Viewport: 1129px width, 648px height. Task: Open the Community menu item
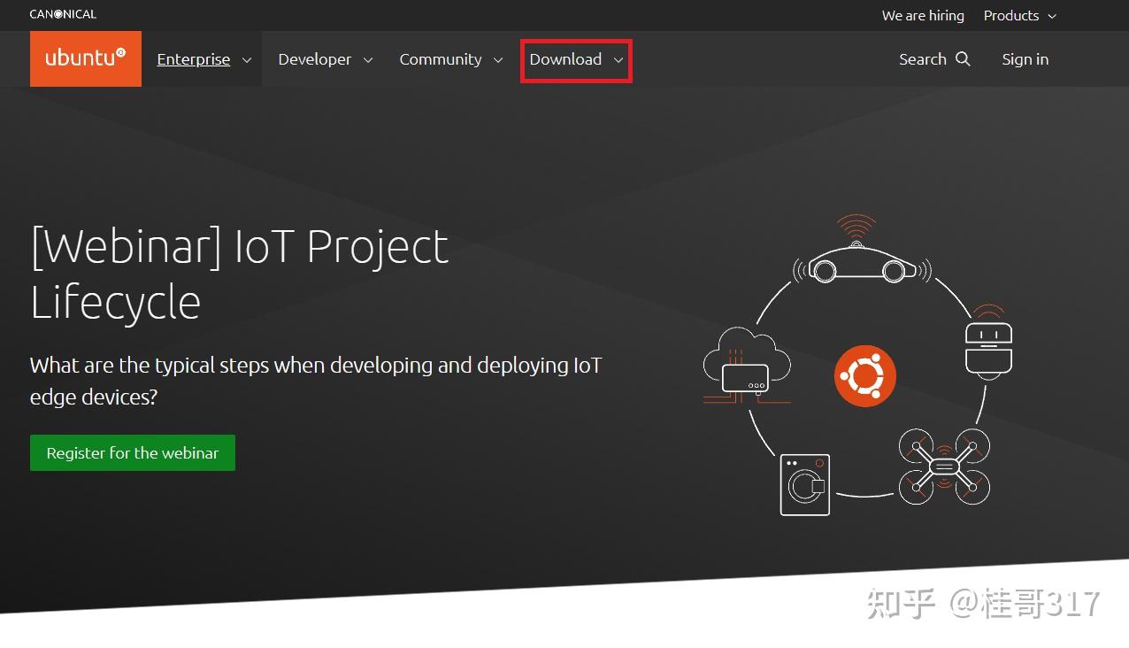440,59
